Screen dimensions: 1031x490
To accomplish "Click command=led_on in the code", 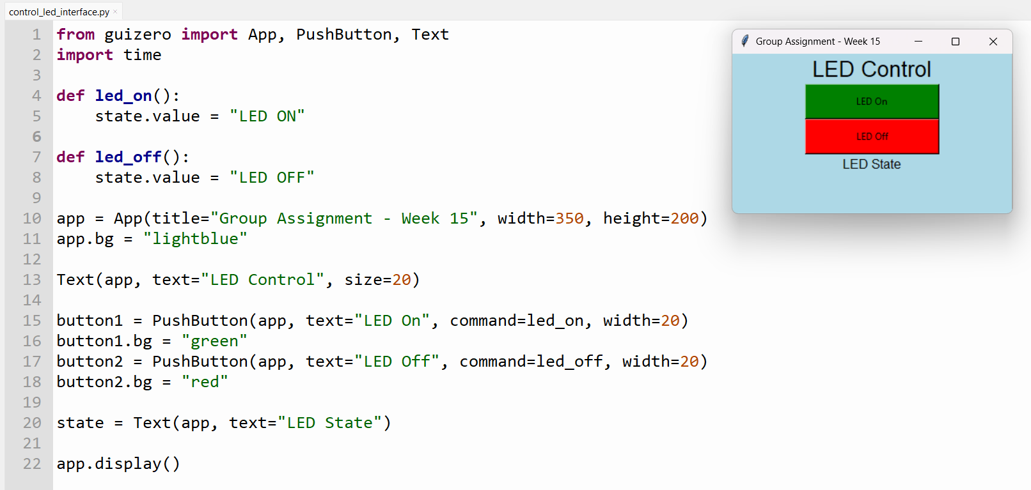I will point(517,321).
